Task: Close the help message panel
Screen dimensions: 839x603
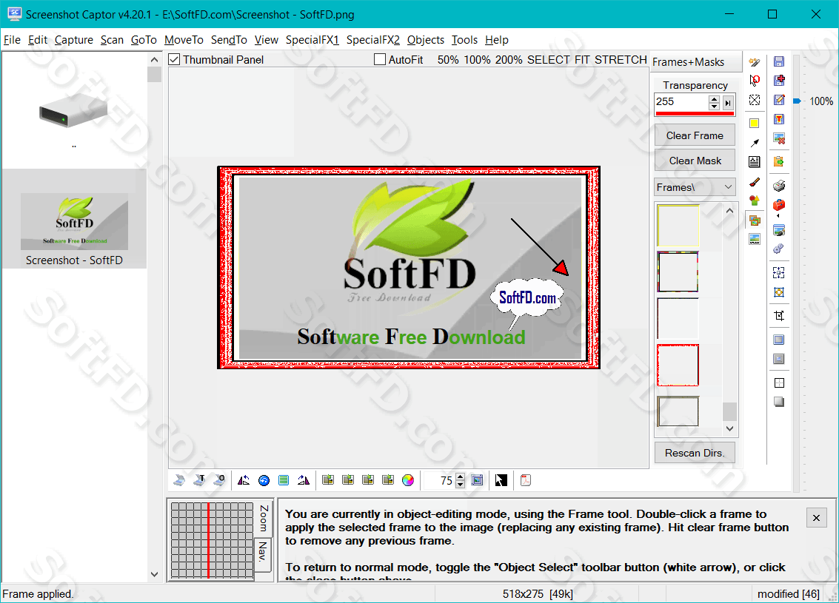Action: [x=816, y=517]
